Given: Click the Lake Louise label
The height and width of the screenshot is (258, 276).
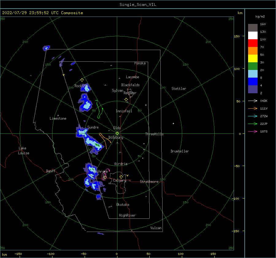Looking at the screenshot, I should click(24, 151).
